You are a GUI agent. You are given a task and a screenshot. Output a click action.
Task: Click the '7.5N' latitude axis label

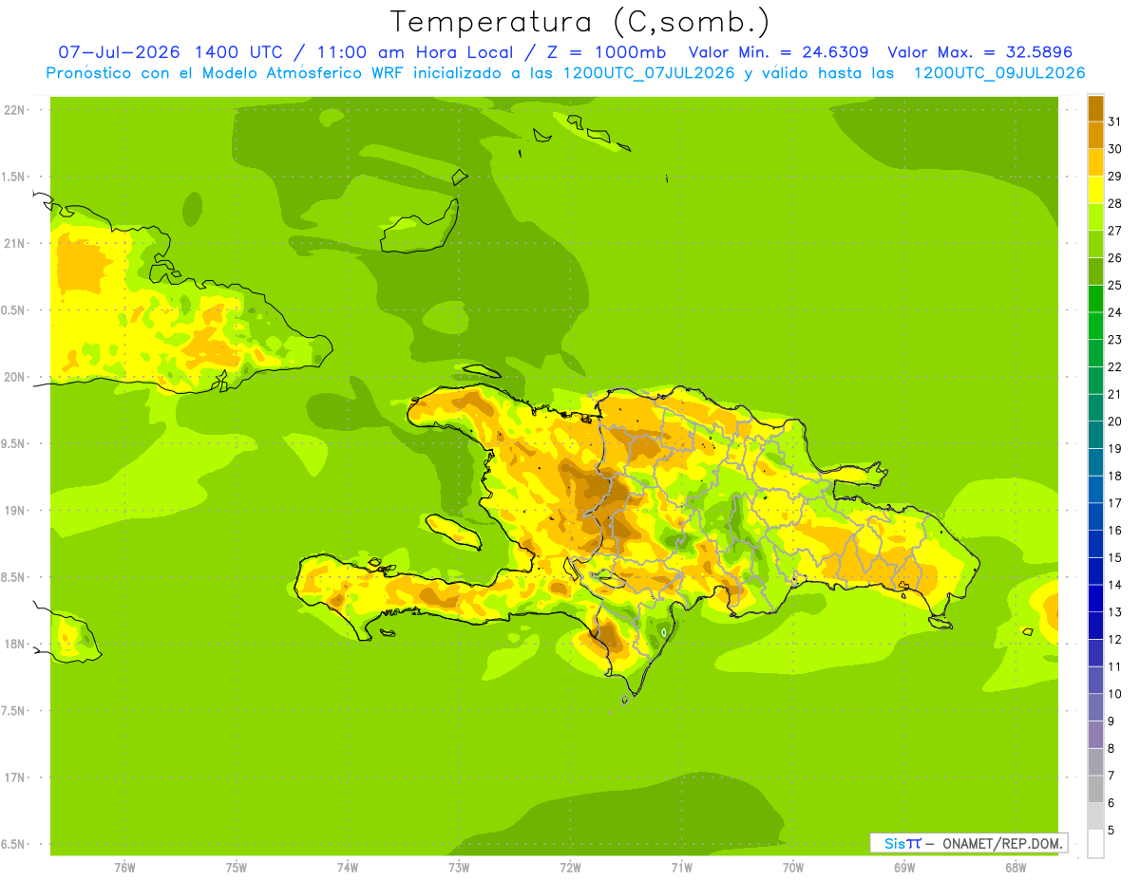click(14, 711)
